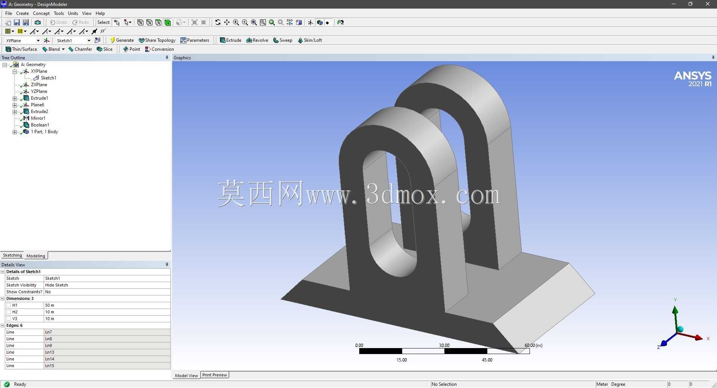The width and height of the screenshot is (717, 388).
Task: Click the New Sketch icon beside Sketch1
Action: point(97,40)
